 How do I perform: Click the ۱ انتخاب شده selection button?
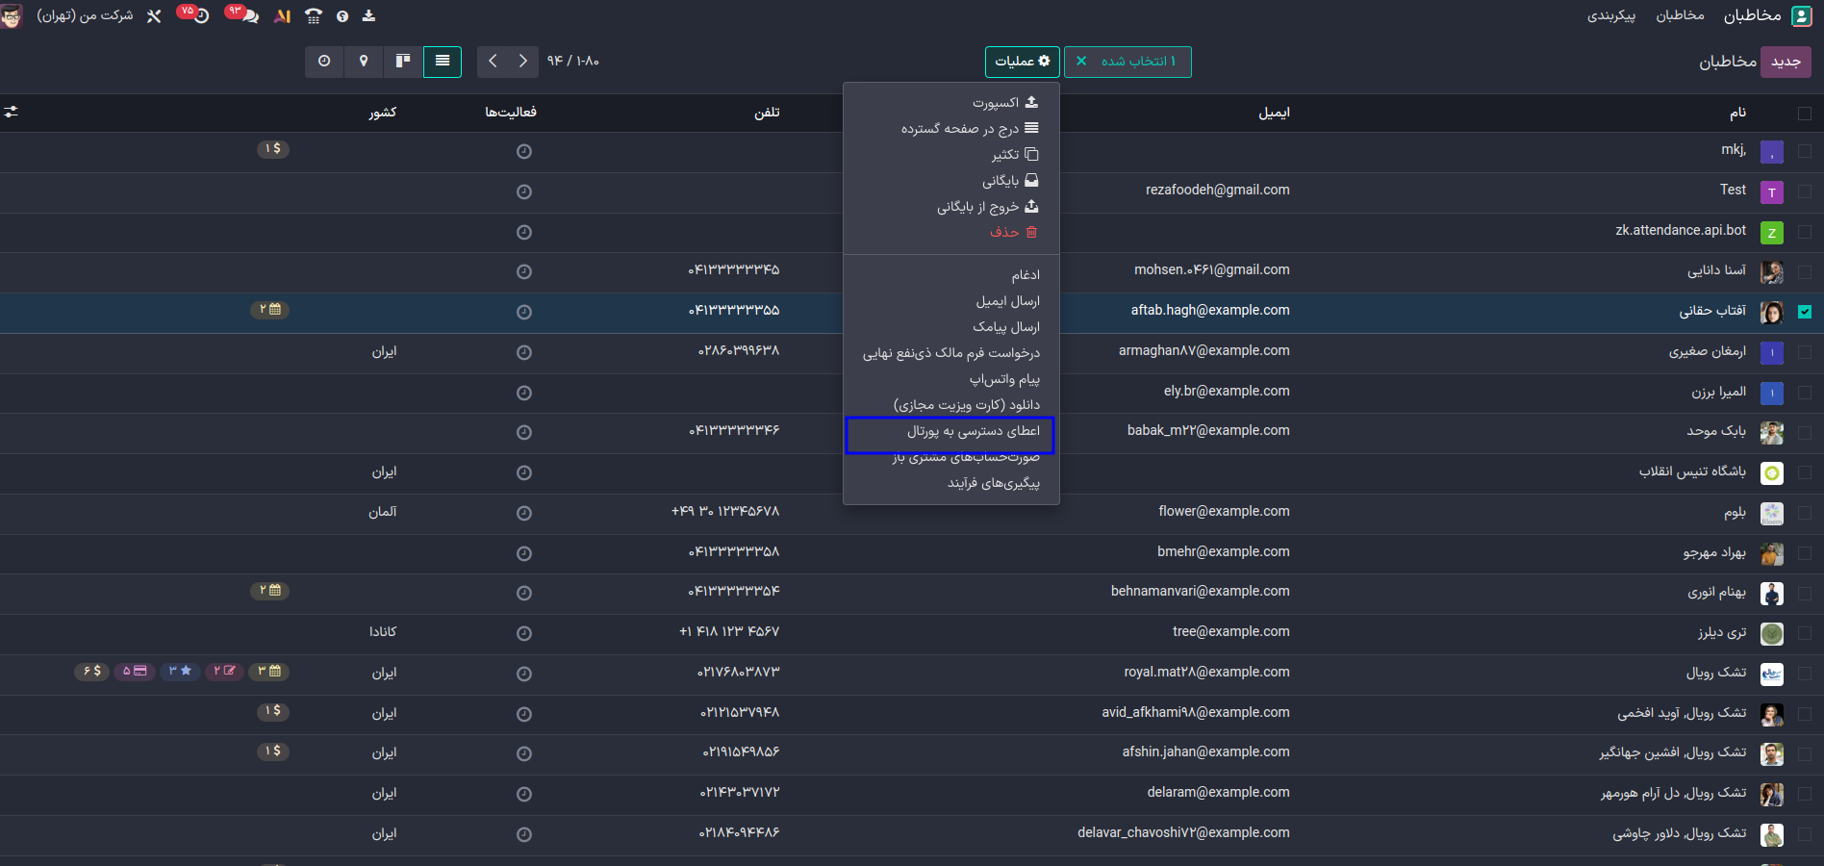[x=1127, y=62]
